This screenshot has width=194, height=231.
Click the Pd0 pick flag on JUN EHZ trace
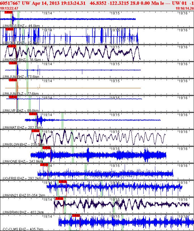tap(13, 63)
